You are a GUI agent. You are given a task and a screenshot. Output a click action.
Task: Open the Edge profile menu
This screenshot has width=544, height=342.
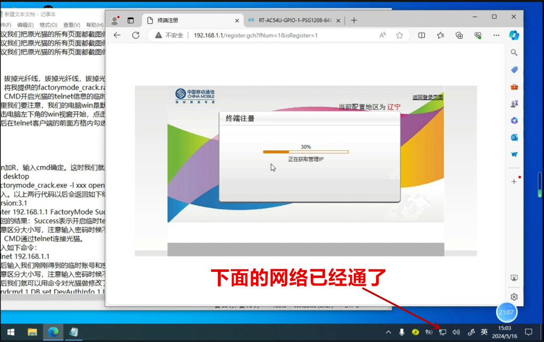114,20
